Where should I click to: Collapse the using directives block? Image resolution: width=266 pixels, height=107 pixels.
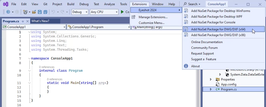pyautogui.click(x=29, y=32)
